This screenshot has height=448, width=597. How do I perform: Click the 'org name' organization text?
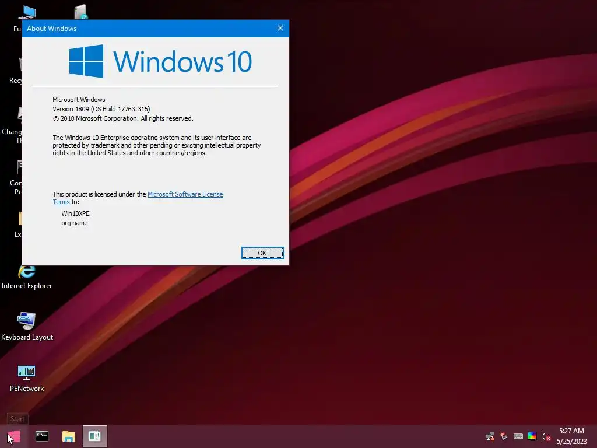(x=74, y=223)
